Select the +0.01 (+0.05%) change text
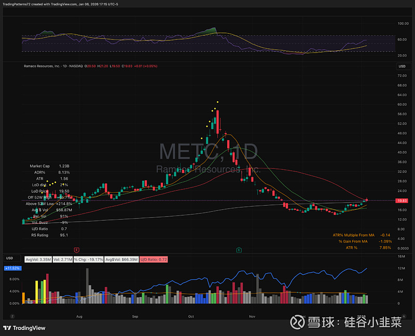This screenshot has height=336, width=415. [x=146, y=66]
